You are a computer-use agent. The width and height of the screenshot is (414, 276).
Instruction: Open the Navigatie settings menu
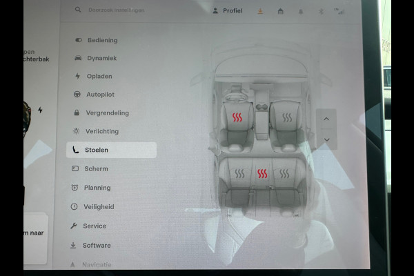tap(90, 264)
